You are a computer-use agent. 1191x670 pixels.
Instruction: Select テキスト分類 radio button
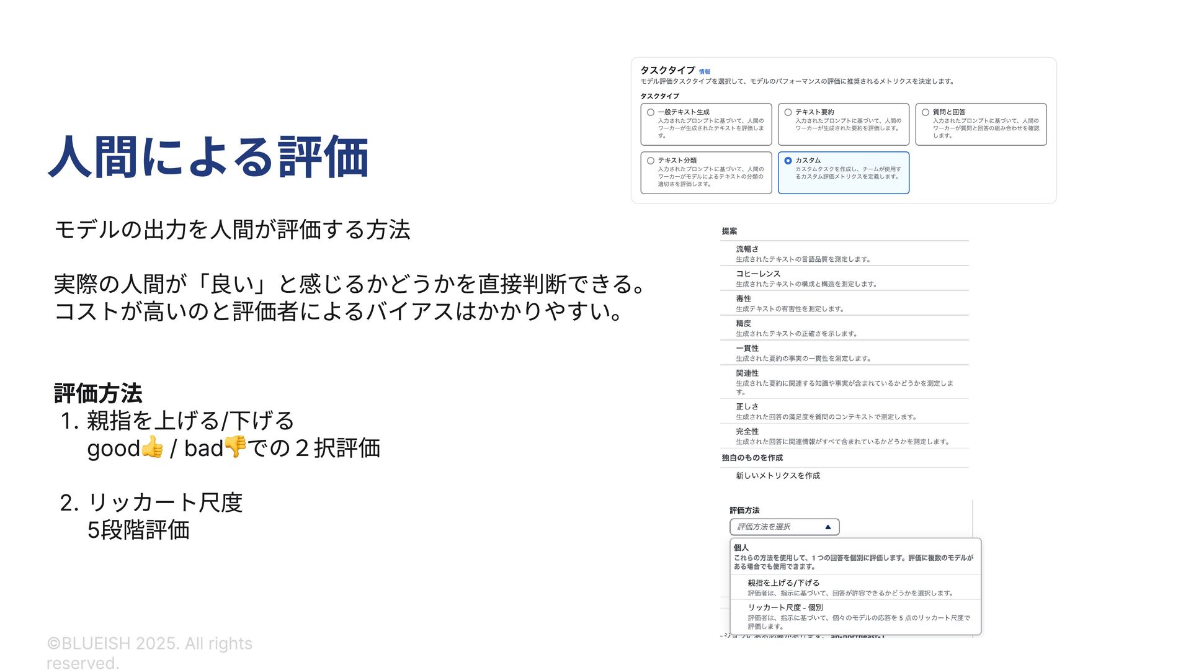(651, 161)
